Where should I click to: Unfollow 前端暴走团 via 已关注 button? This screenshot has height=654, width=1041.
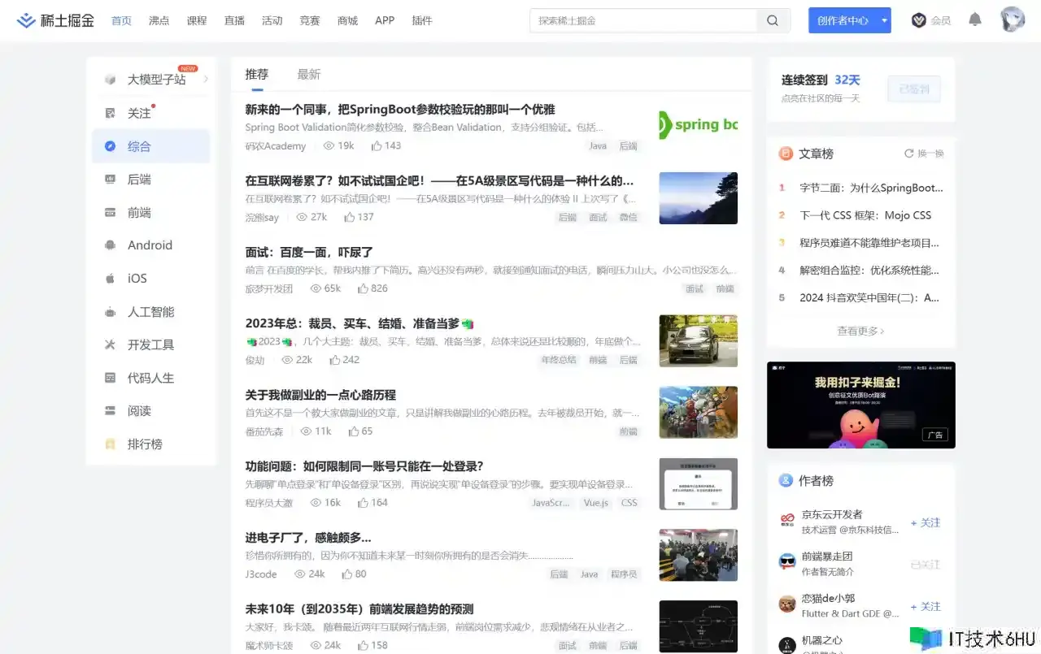tap(926, 565)
